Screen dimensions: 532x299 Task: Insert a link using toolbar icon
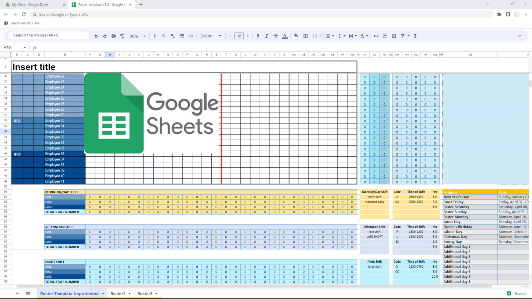click(376, 36)
